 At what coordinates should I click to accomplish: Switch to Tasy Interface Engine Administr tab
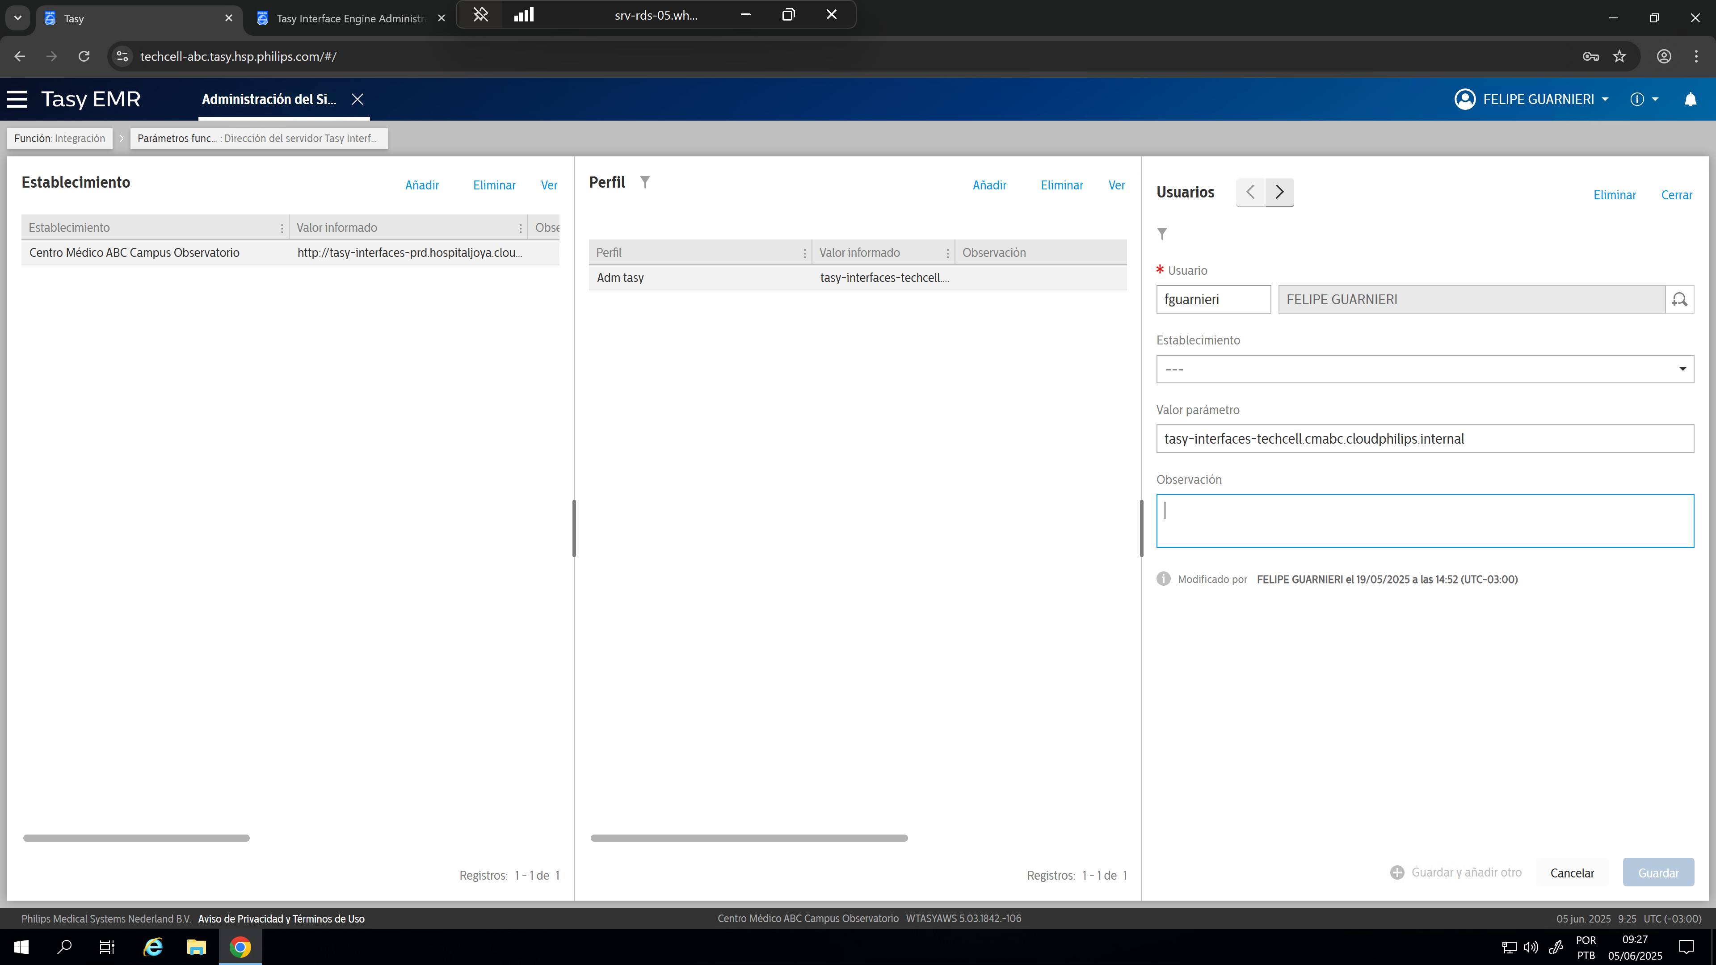pyautogui.click(x=351, y=18)
